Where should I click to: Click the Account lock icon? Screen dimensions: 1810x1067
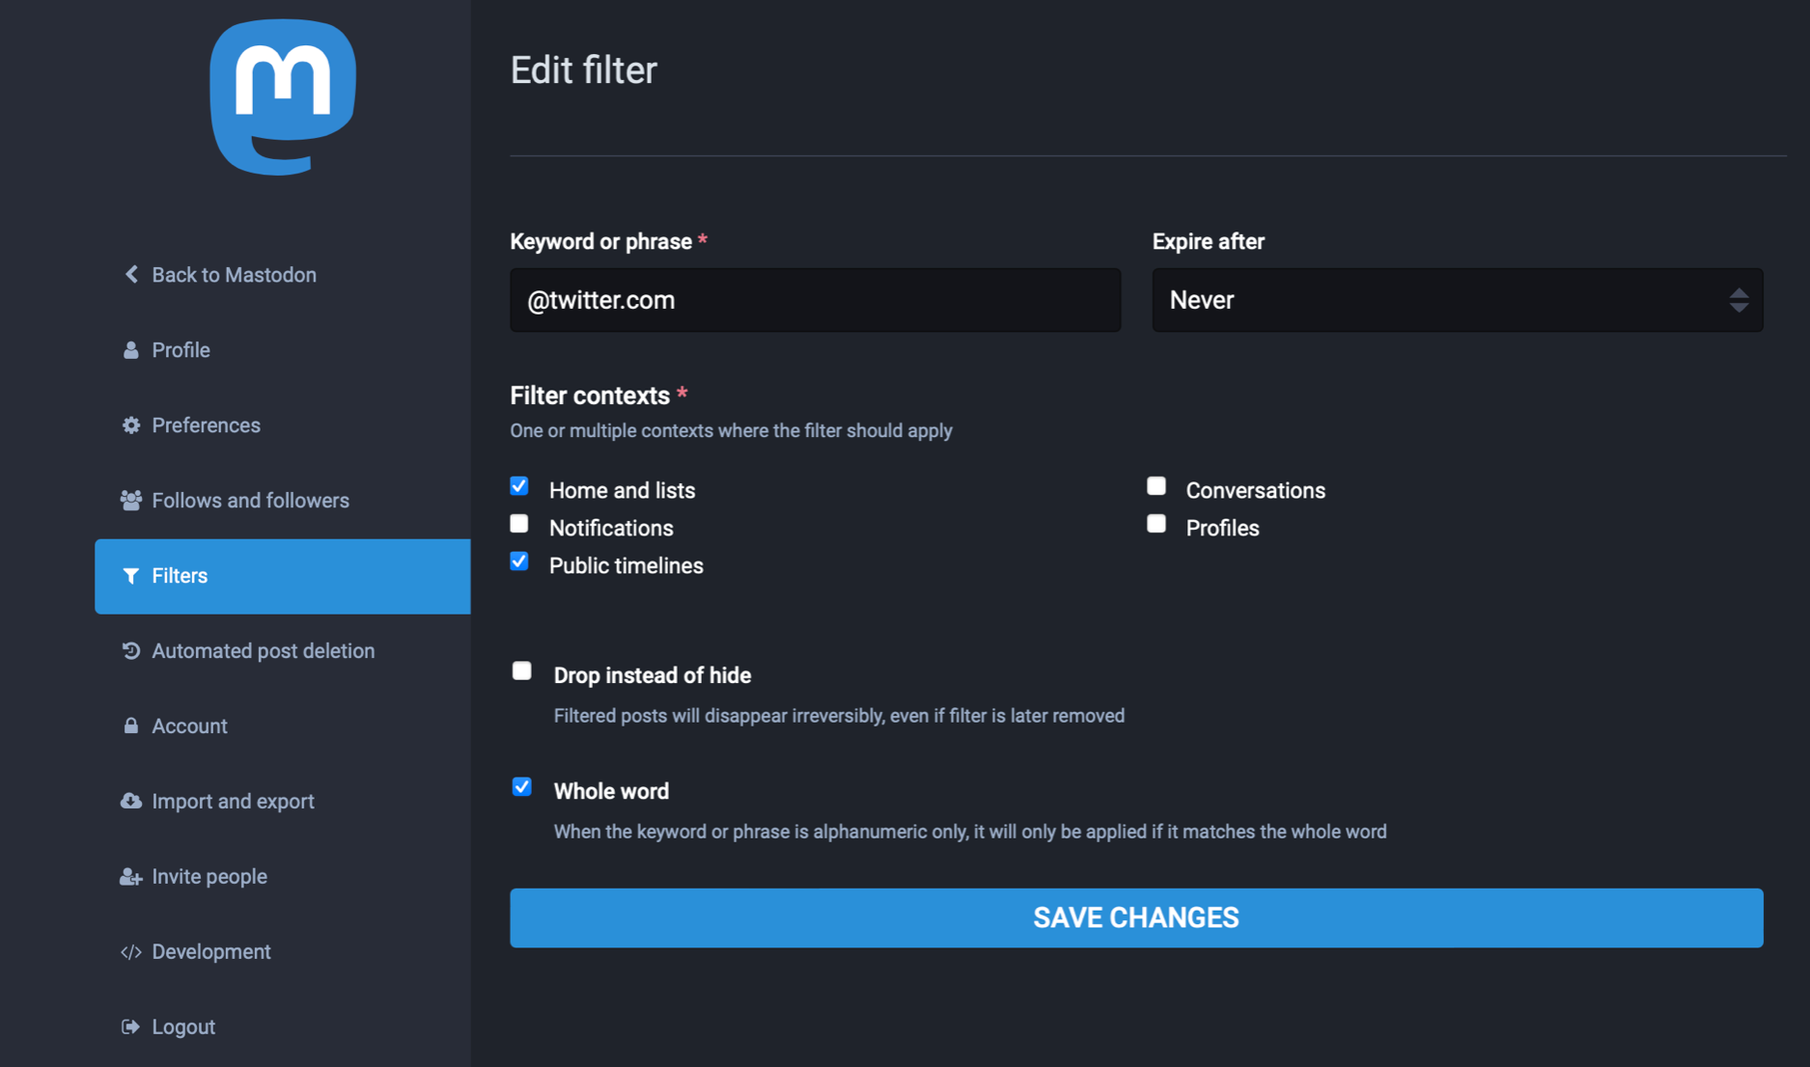pos(131,725)
